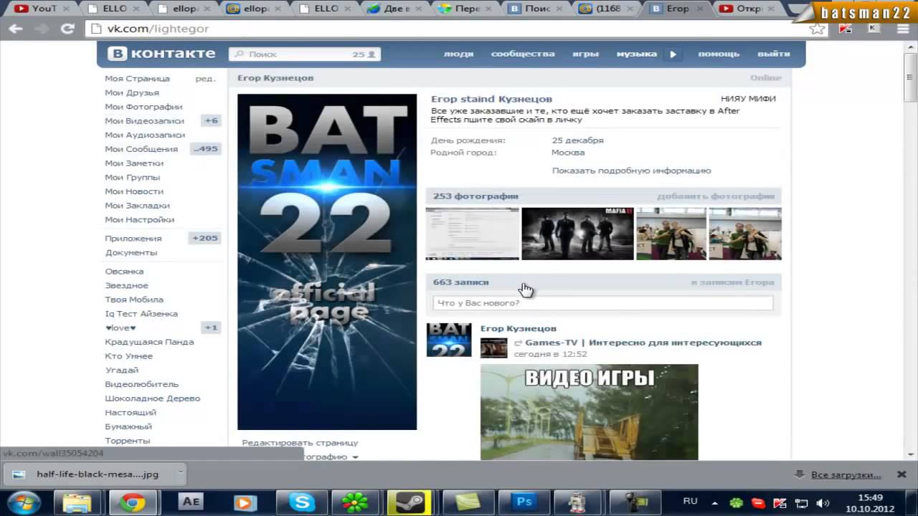Click 'Все загрузки...' link

point(846,474)
